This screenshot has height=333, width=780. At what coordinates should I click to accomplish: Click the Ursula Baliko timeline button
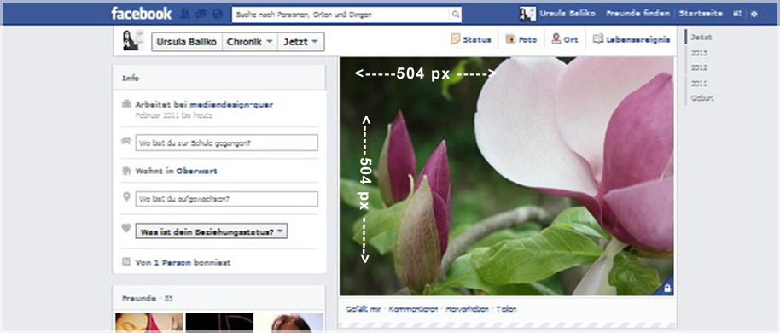[187, 43]
